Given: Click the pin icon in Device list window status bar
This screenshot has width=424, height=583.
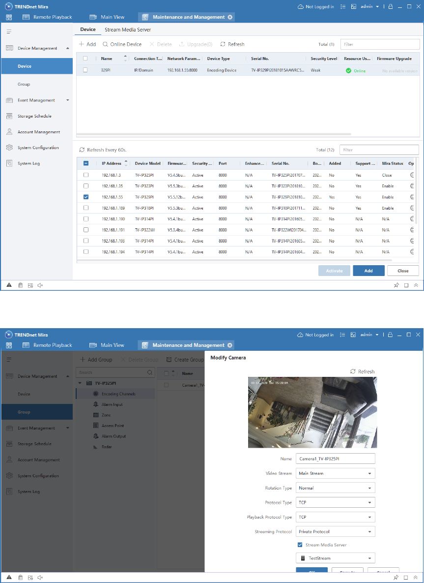Looking at the screenshot, I should 396,285.
